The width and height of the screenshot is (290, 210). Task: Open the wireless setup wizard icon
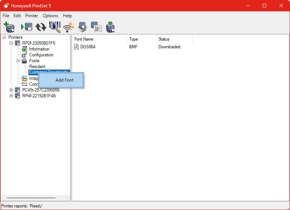(x=69, y=27)
